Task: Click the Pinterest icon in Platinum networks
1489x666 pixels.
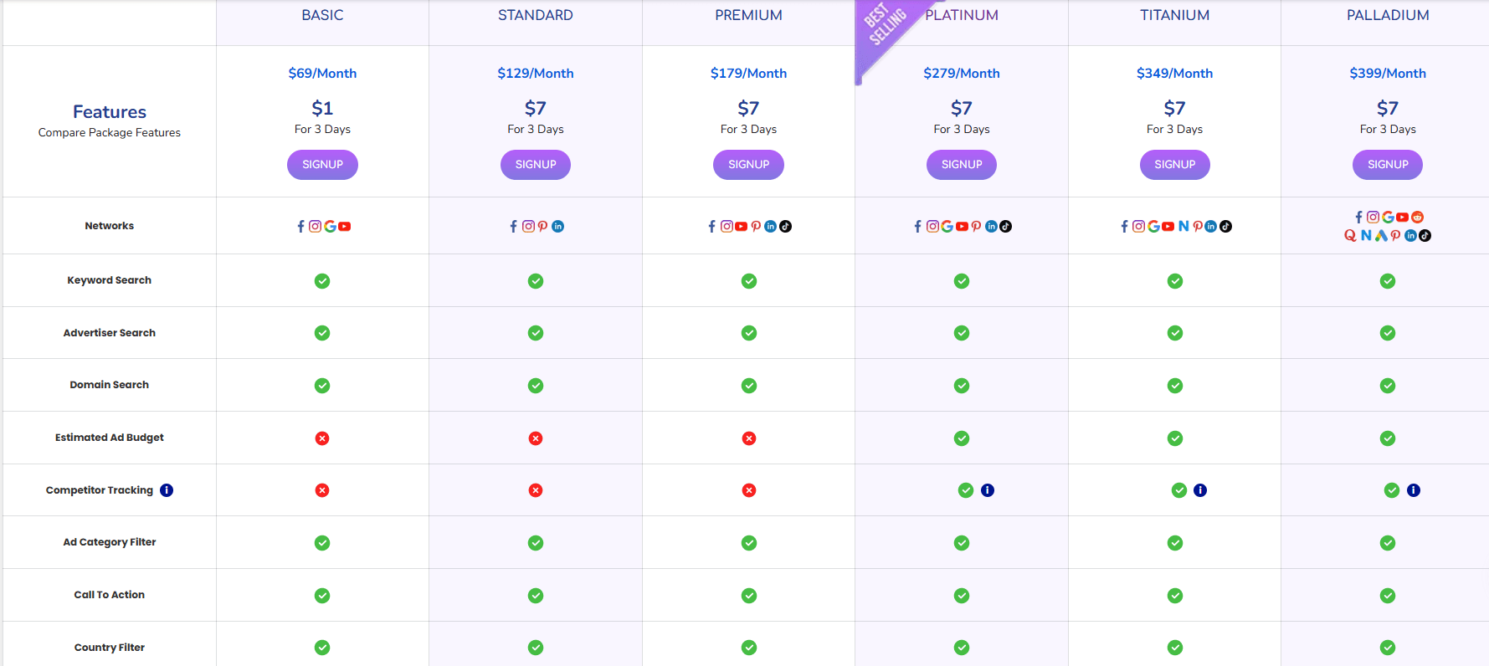Action: [976, 227]
